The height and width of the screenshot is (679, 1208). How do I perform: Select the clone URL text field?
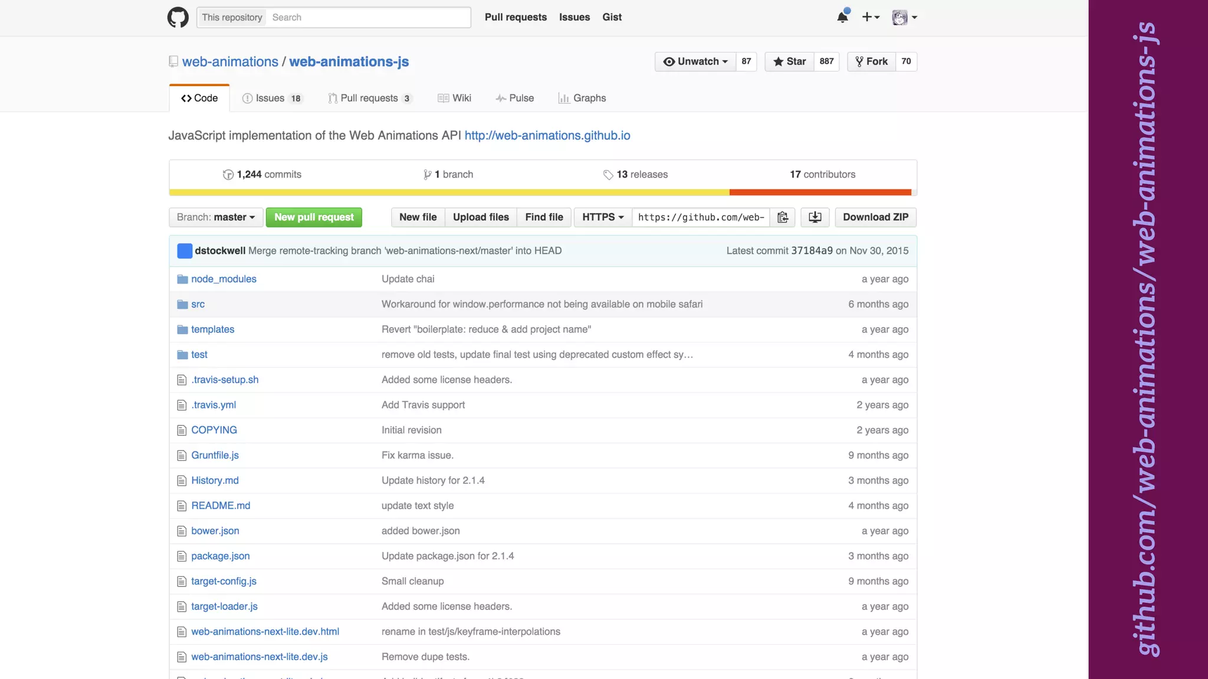tap(701, 217)
